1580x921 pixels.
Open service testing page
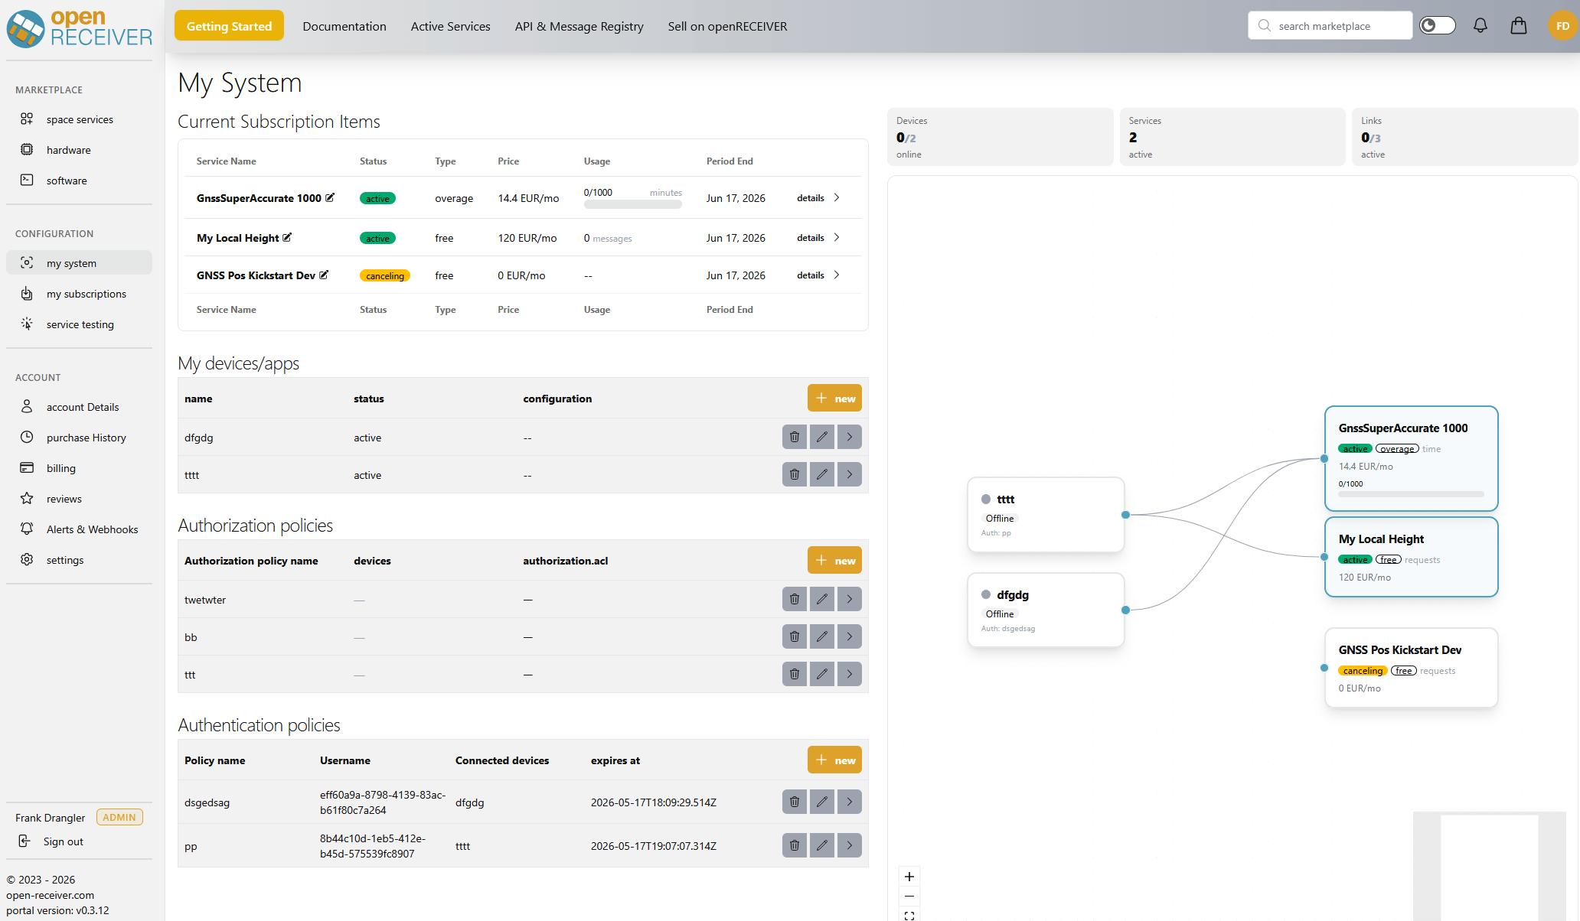tap(79, 324)
